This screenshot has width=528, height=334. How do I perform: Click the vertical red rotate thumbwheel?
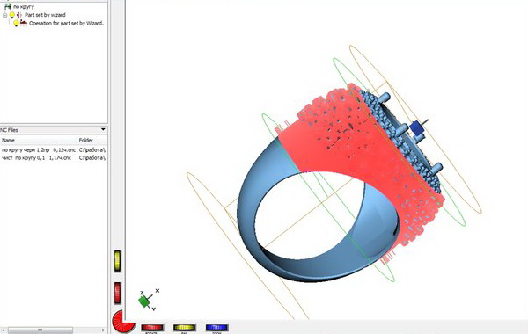118,293
